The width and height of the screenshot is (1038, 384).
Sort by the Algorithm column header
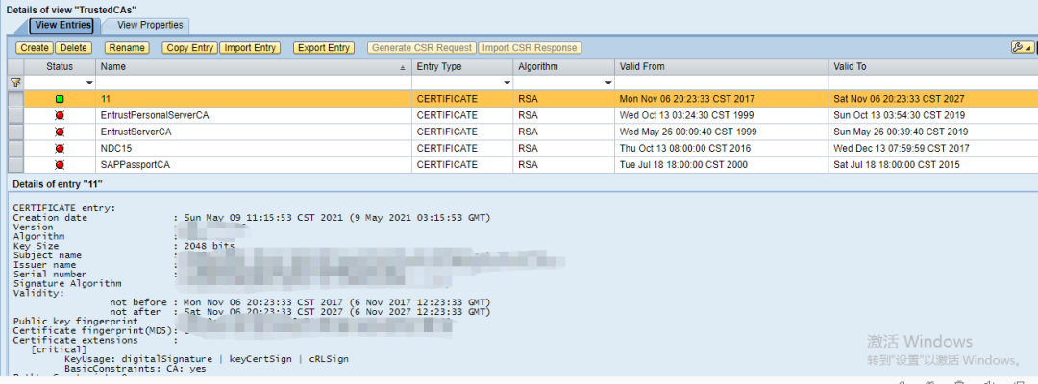click(x=564, y=67)
